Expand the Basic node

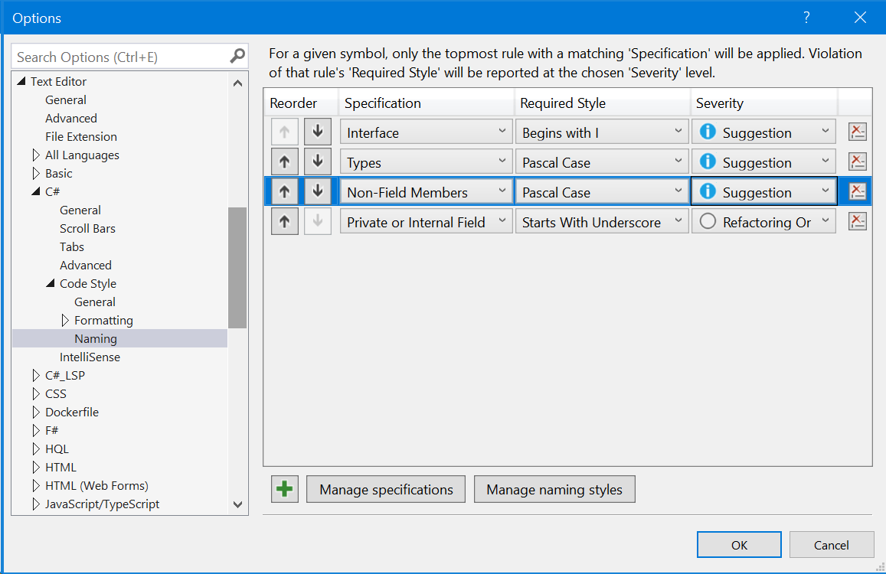click(36, 173)
